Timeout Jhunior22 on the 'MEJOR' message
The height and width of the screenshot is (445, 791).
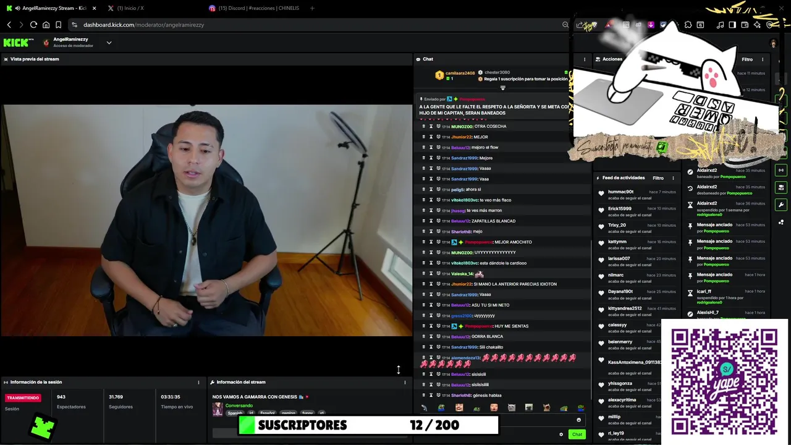click(x=431, y=137)
